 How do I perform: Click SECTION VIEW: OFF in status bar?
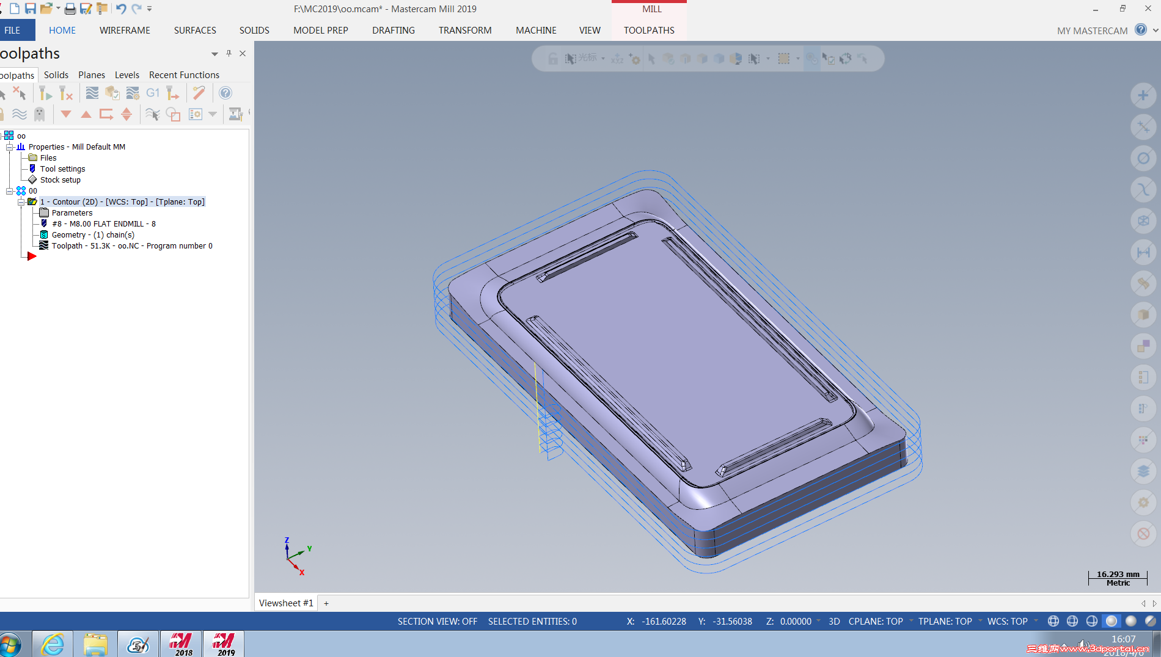[438, 622]
